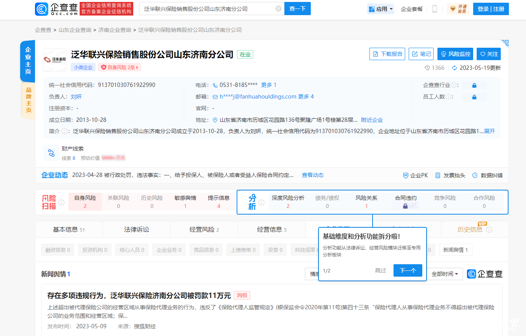Screen dimensions: 526x336
Task: Click info icon beside 分析
Action: 261,202
